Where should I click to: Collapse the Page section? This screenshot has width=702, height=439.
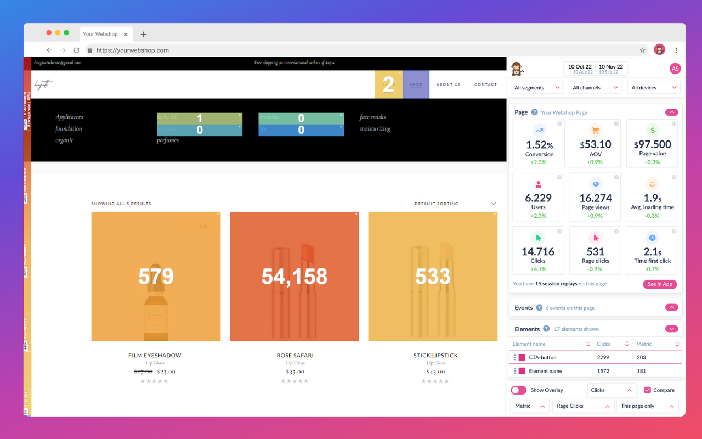671,112
